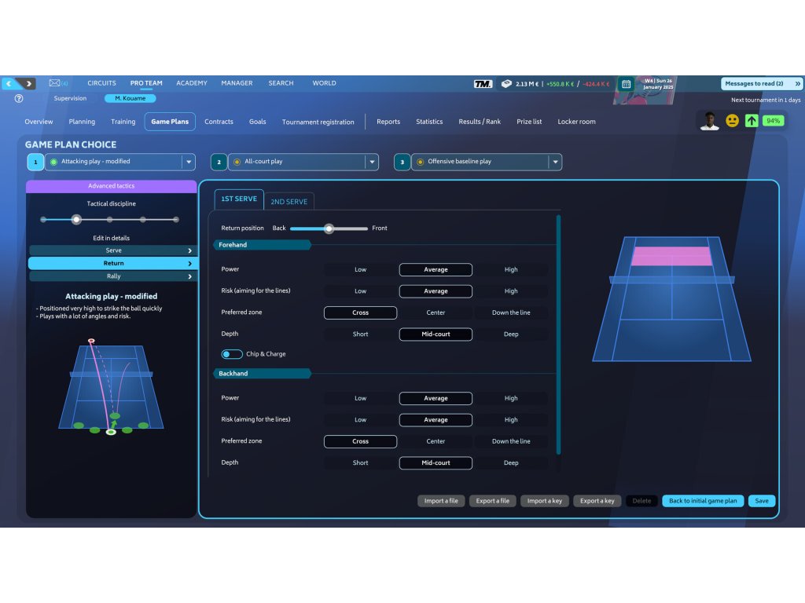The height and width of the screenshot is (603, 805).
Task: Switch to the 2ND SERVE tab
Action: click(289, 202)
